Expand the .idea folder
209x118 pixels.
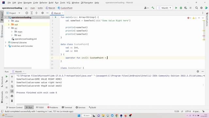[9, 21]
